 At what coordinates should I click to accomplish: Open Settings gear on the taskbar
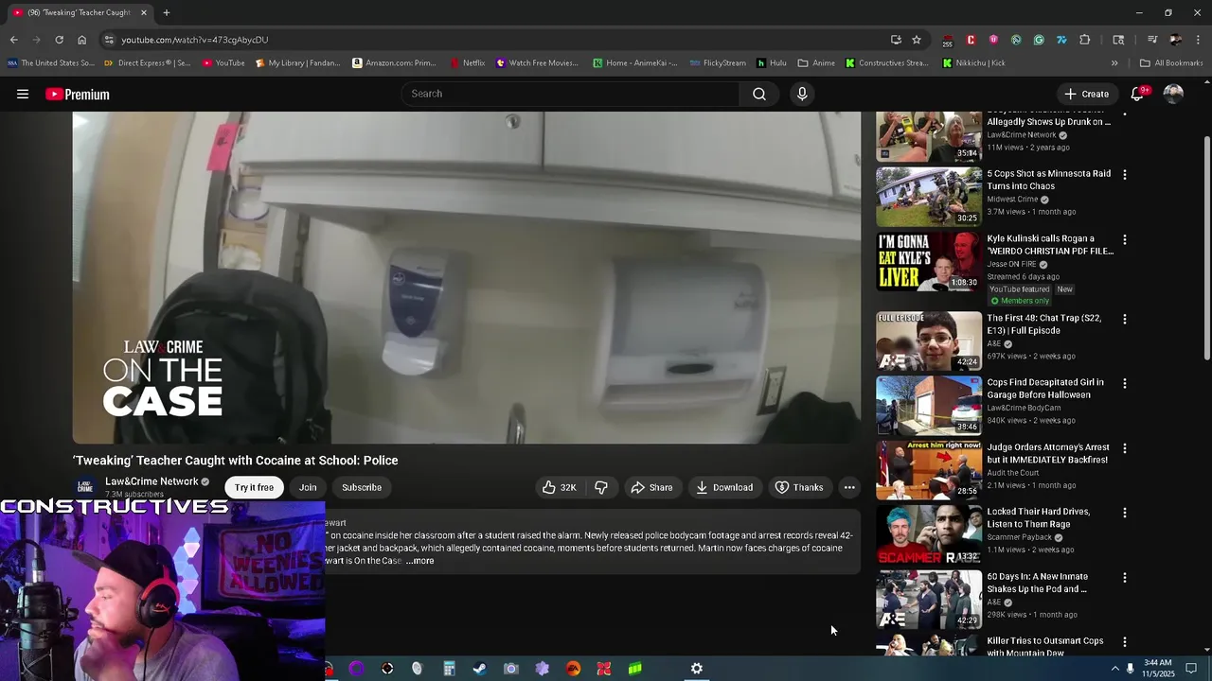click(697, 669)
